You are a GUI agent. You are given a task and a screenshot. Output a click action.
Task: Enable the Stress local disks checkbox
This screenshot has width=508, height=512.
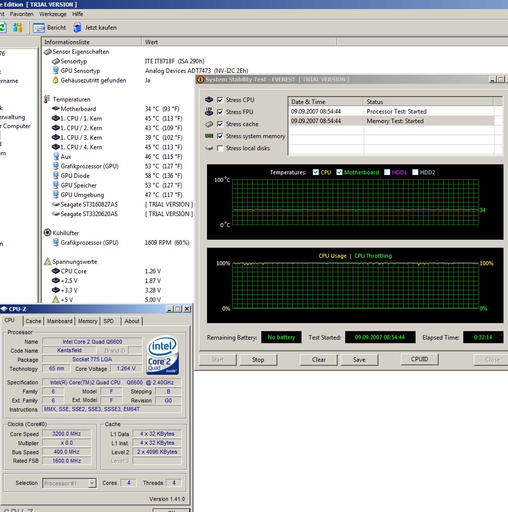click(220, 148)
